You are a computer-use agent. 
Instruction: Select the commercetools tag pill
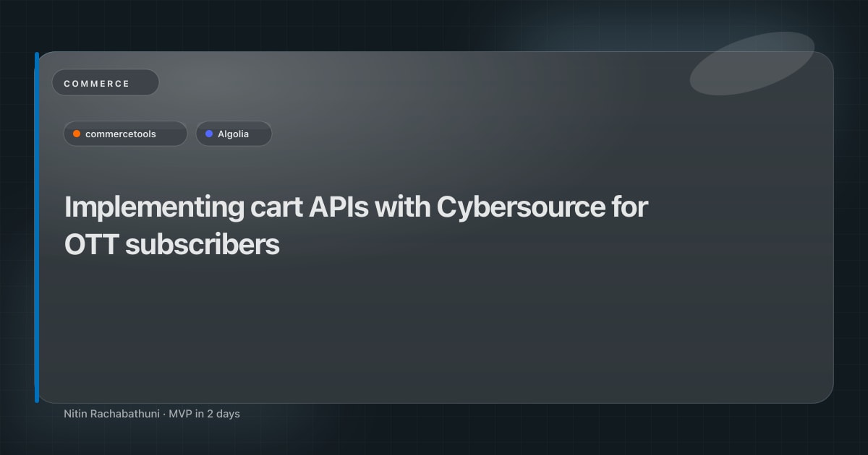click(x=125, y=134)
